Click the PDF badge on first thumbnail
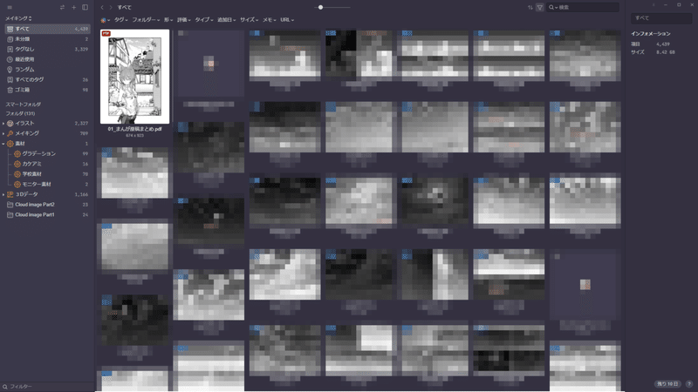The width and height of the screenshot is (698, 392). [x=106, y=33]
